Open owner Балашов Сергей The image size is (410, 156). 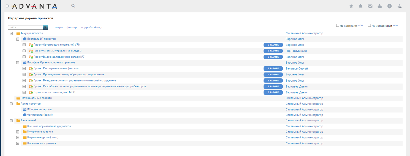pyautogui.click(x=297, y=69)
